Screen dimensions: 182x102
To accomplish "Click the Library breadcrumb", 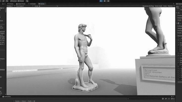I will tap(24, 101).
